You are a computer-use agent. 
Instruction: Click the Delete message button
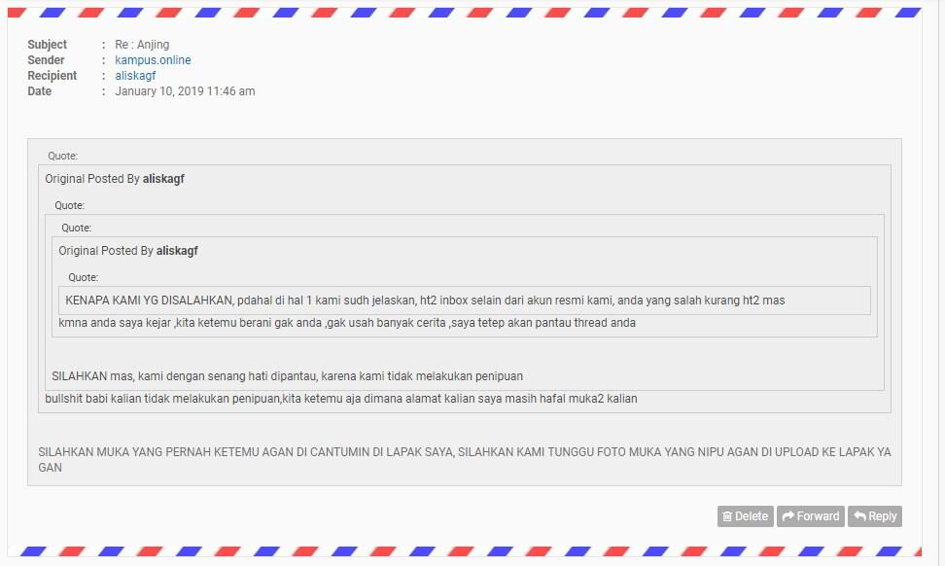745,516
